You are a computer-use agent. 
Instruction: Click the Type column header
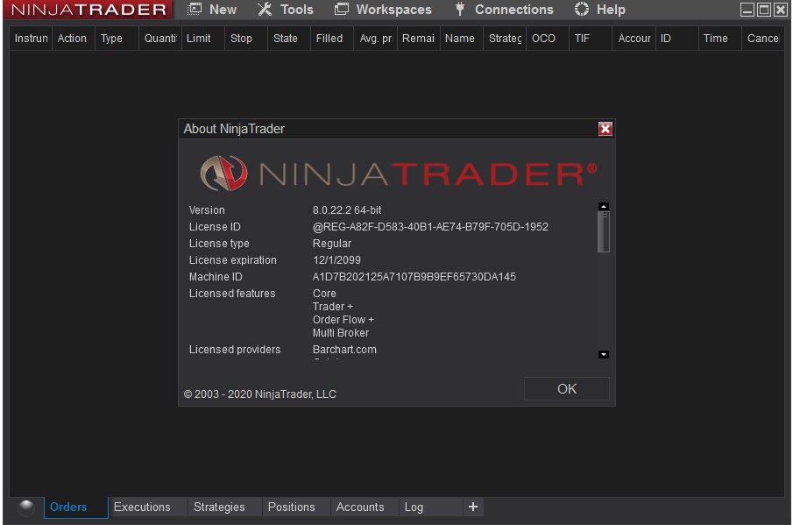(x=116, y=39)
